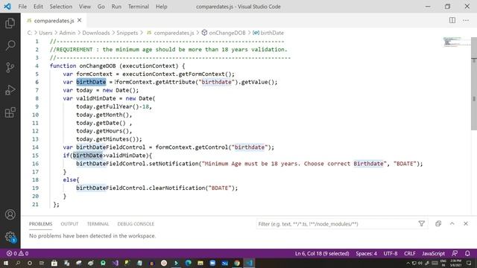Open Windows taskbar search
This screenshot has width=477, height=268.
pos(18,263)
